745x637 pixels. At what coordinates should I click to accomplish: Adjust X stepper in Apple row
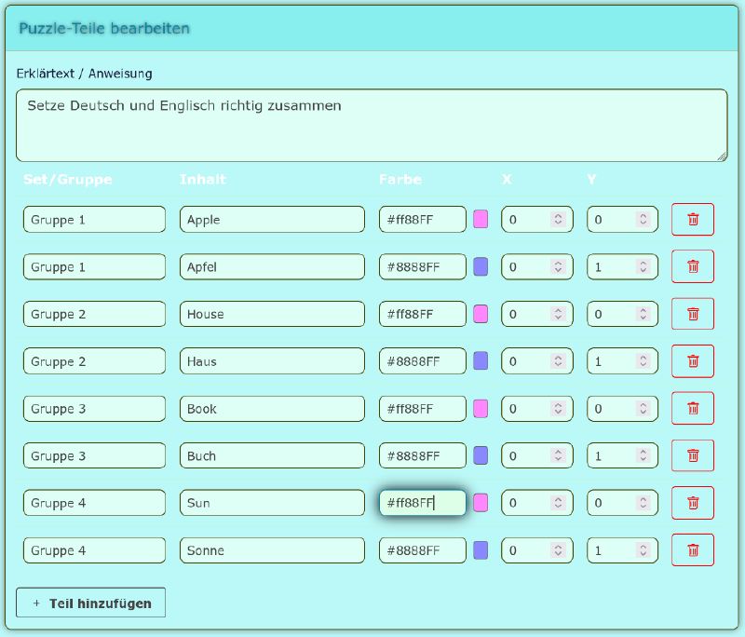[x=558, y=220]
